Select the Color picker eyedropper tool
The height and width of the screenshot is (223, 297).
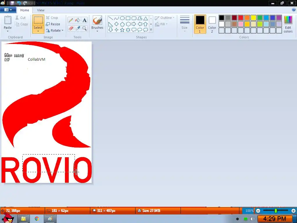click(78, 28)
